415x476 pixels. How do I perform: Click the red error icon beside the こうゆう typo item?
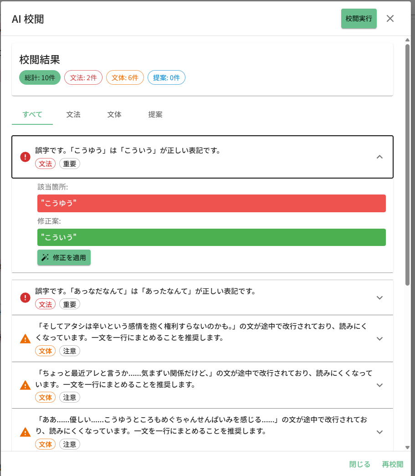(x=26, y=157)
